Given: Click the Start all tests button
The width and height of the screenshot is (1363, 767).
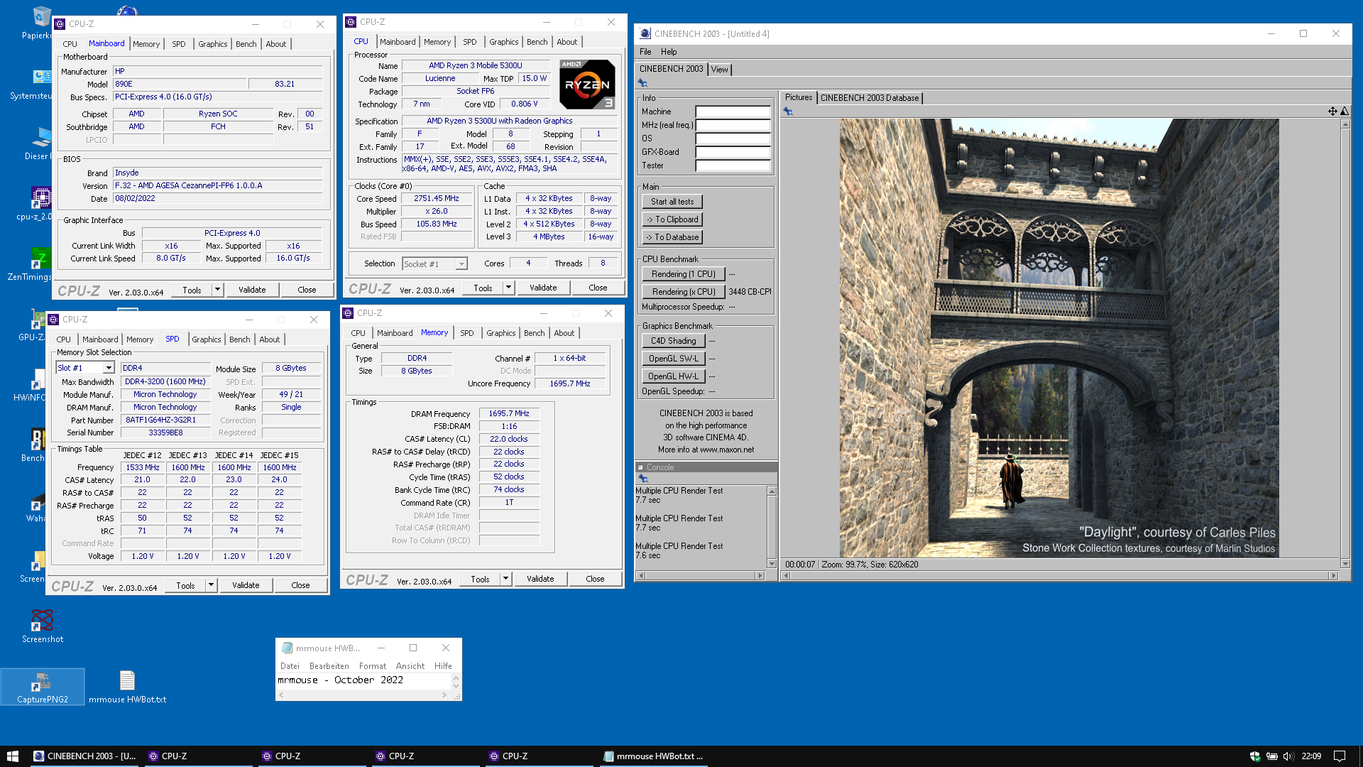Looking at the screenshot, I should pyautogui.click(x=672, y=202).
